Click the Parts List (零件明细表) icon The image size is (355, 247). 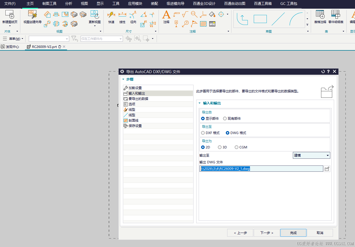point(336,14)
